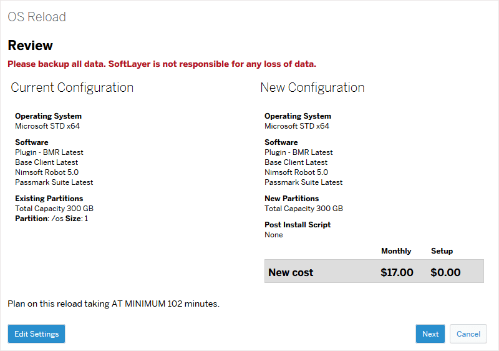The width and height of the screenshot is (499, 351).
Task: Click the New Partitions label
Action: point(291,199)
